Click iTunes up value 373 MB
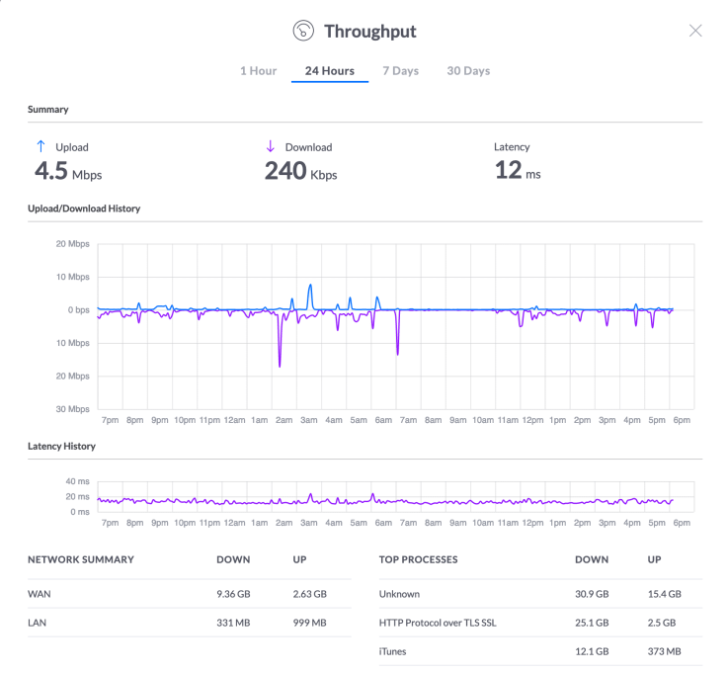The height and width of the screenshot is (674, 727). point(665,651)
